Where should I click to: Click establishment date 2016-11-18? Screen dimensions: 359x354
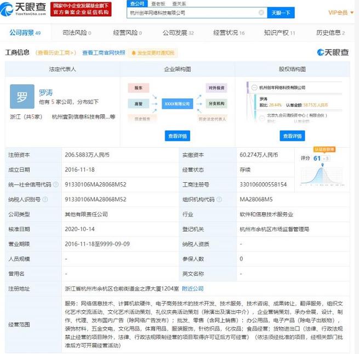tap(79, 170)
